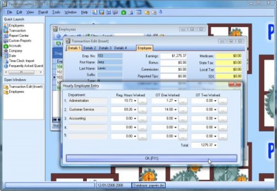Click ellipsis button beside Accounting OT Two
The image size is (277, 191).
pyautogui.click(x=223, y=119)
